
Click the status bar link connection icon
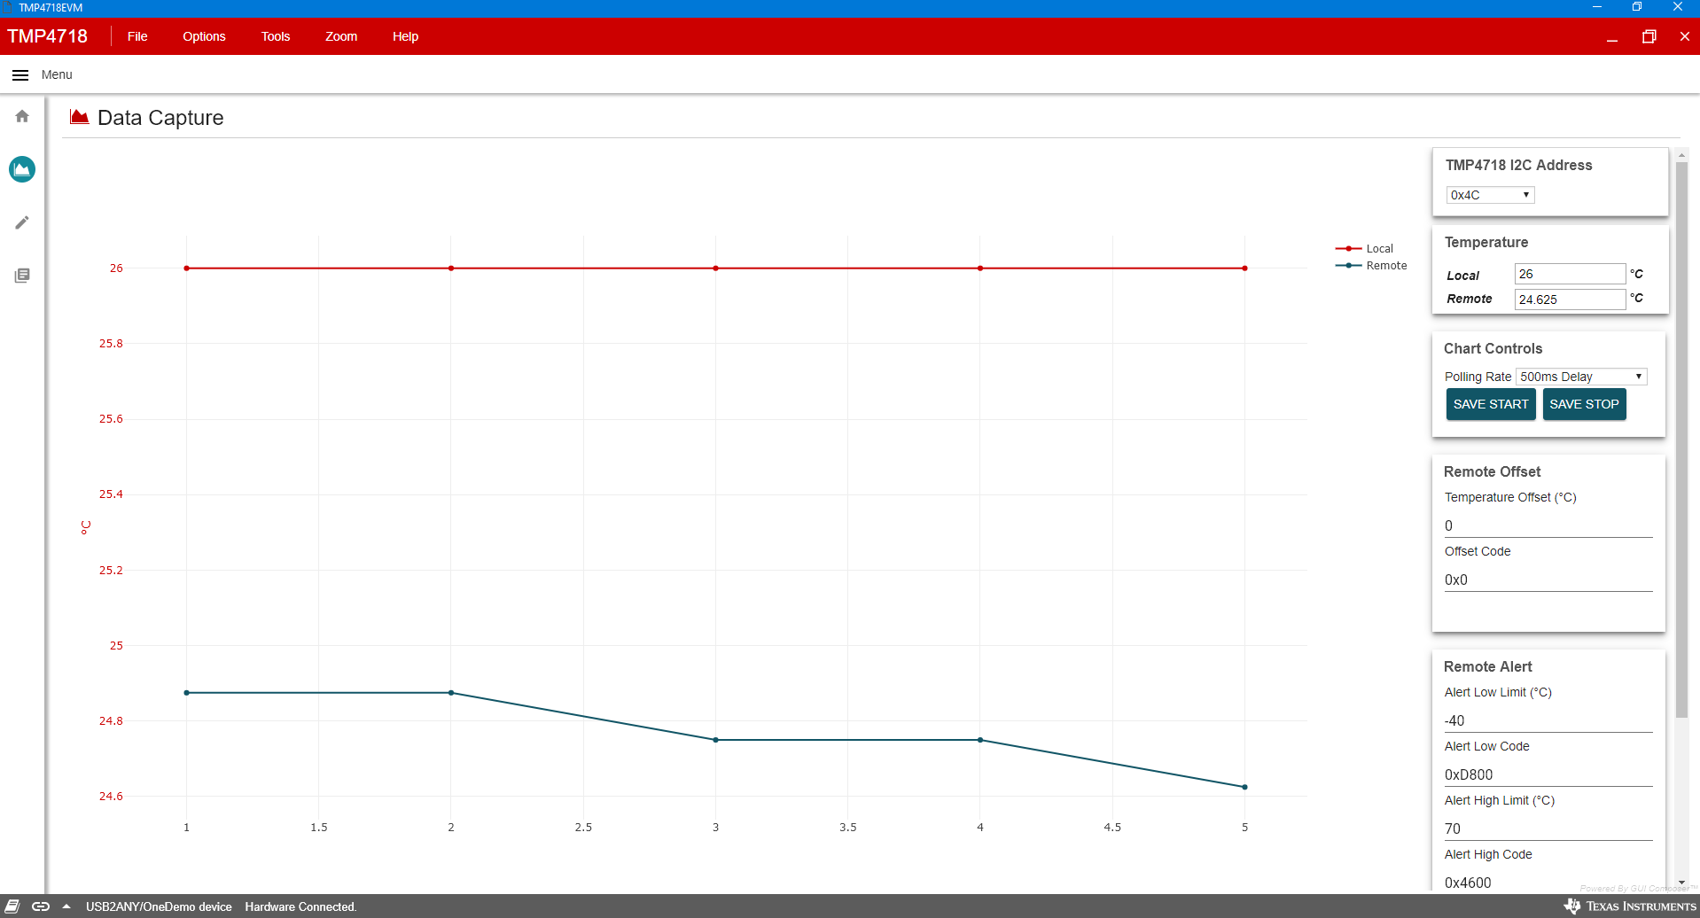41,906
